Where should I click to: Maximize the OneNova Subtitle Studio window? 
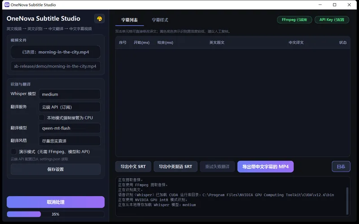click(x=334, y=5)
